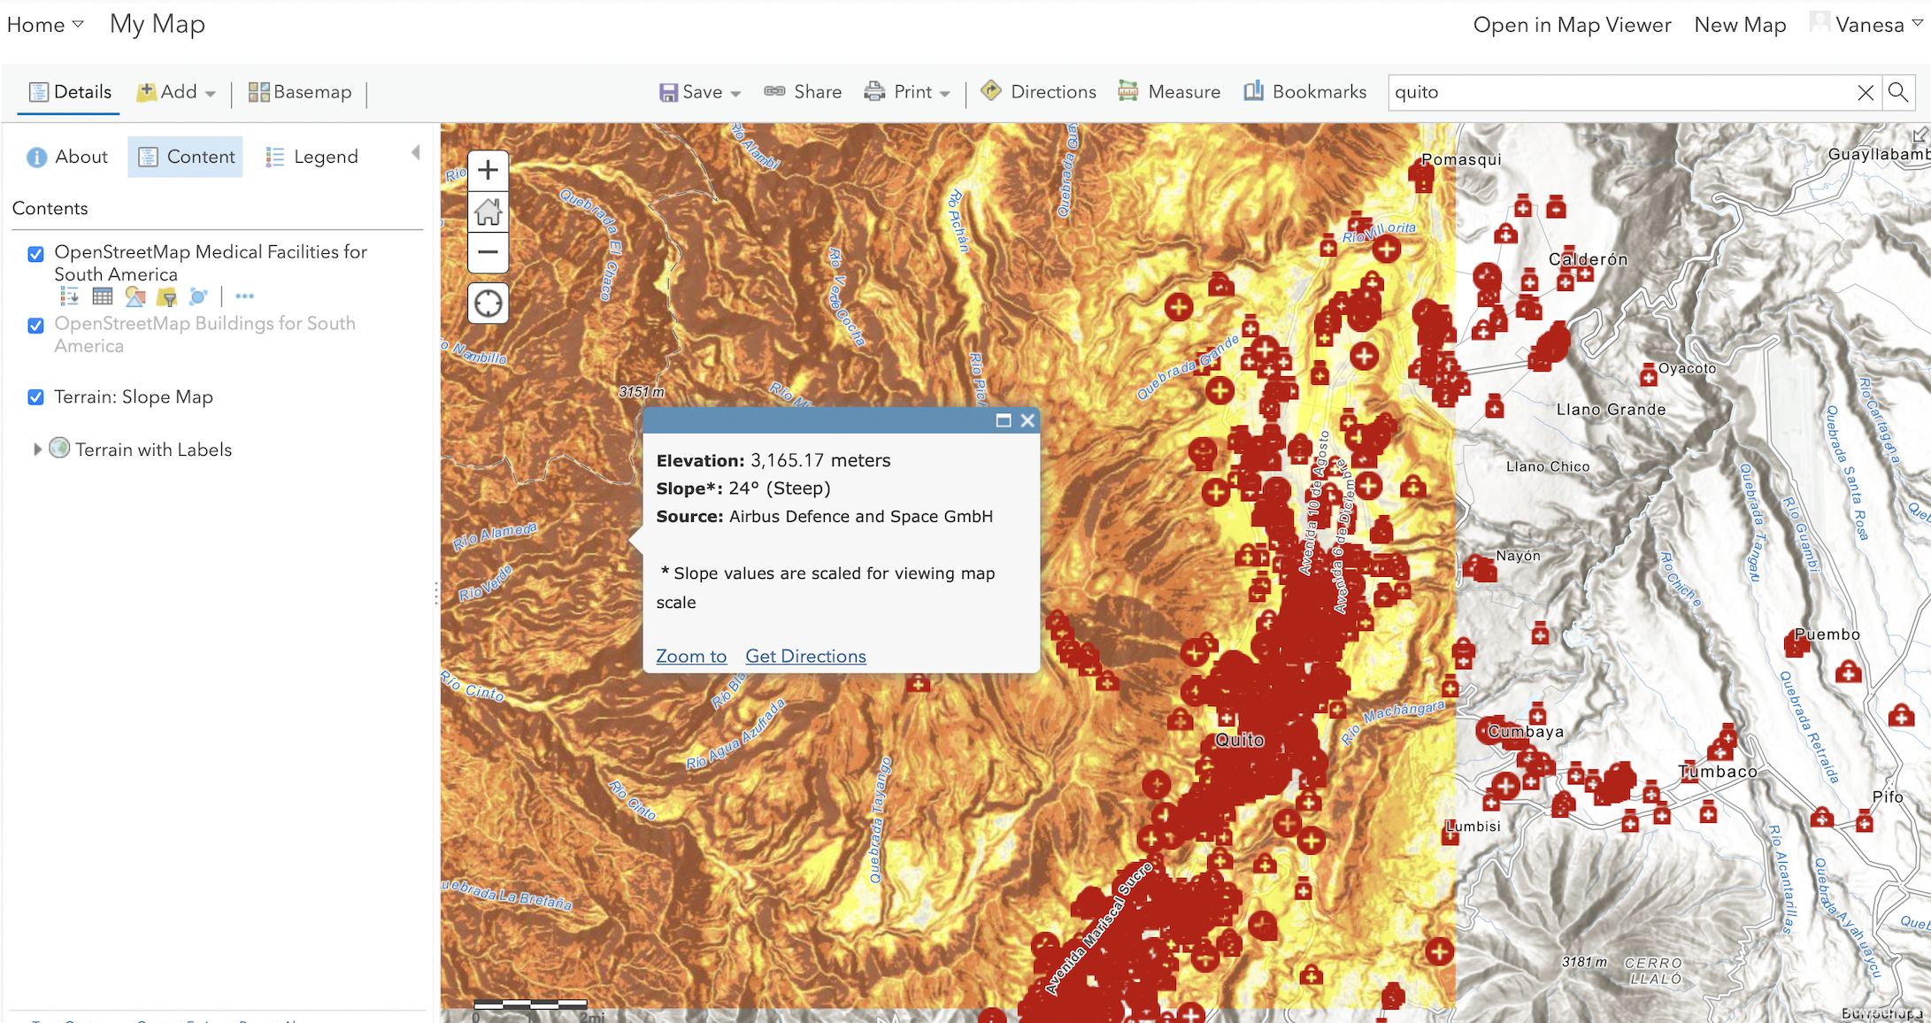Click the Quito city label on map
Image resolution: width=1931 pixels, height=1023 pixels.
[x=1240, y=740]
